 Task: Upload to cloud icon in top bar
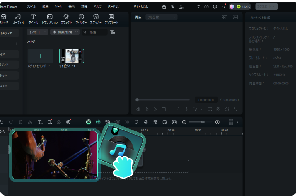[x=206, y=7]
